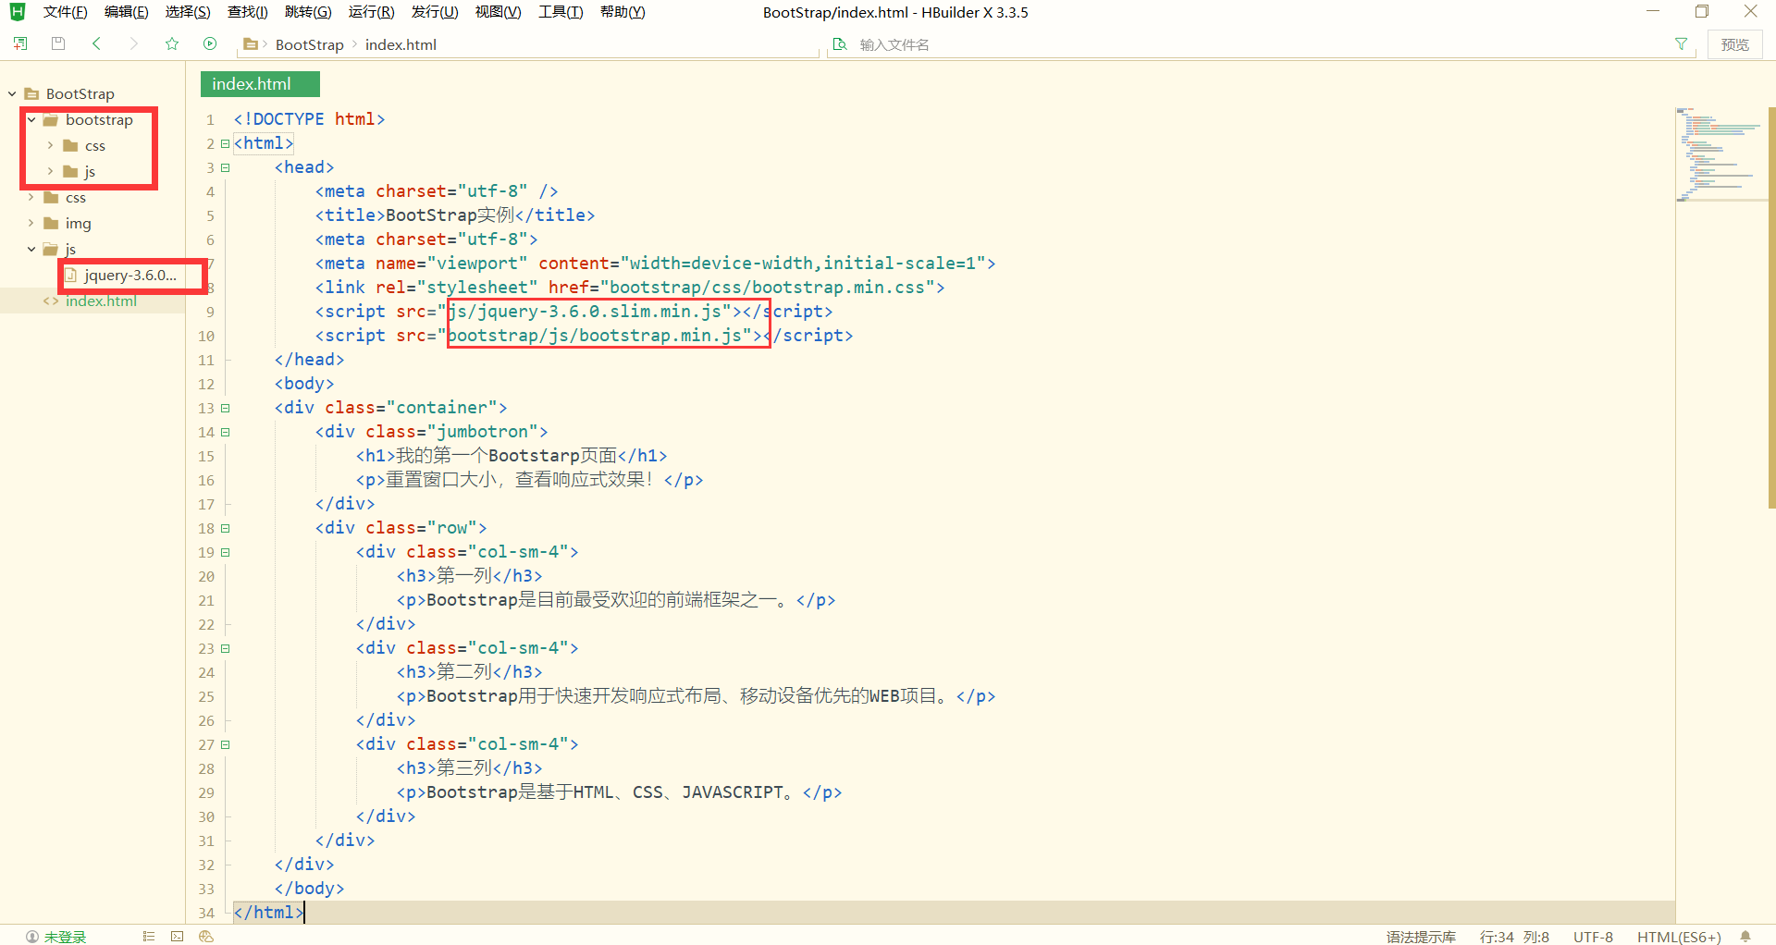
Task: Click the editor vertical scrollbar
Action: point(1771,308)
